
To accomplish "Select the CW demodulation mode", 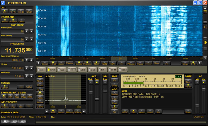I will (x=62, y=70).
